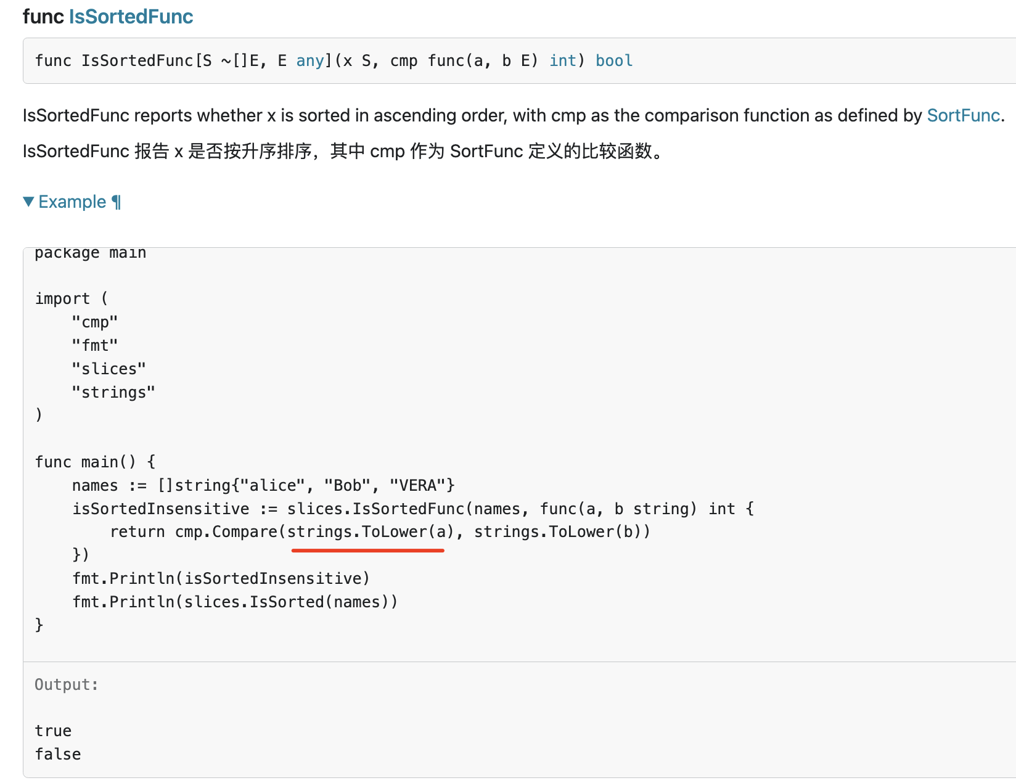Click the fmt.Println(isSortedInsensitive) line
The image size is (1016, 783).
coord(221,578)
